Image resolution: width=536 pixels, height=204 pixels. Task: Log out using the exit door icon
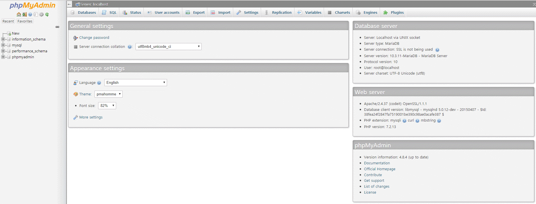click(24, 14)
